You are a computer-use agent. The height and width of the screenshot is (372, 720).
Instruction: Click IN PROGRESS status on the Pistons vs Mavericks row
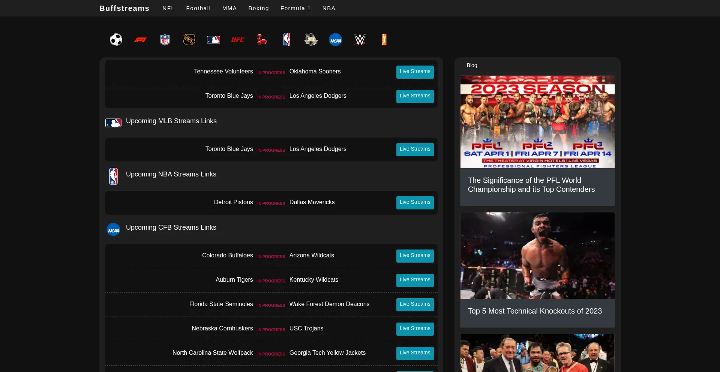pos(271,203)
